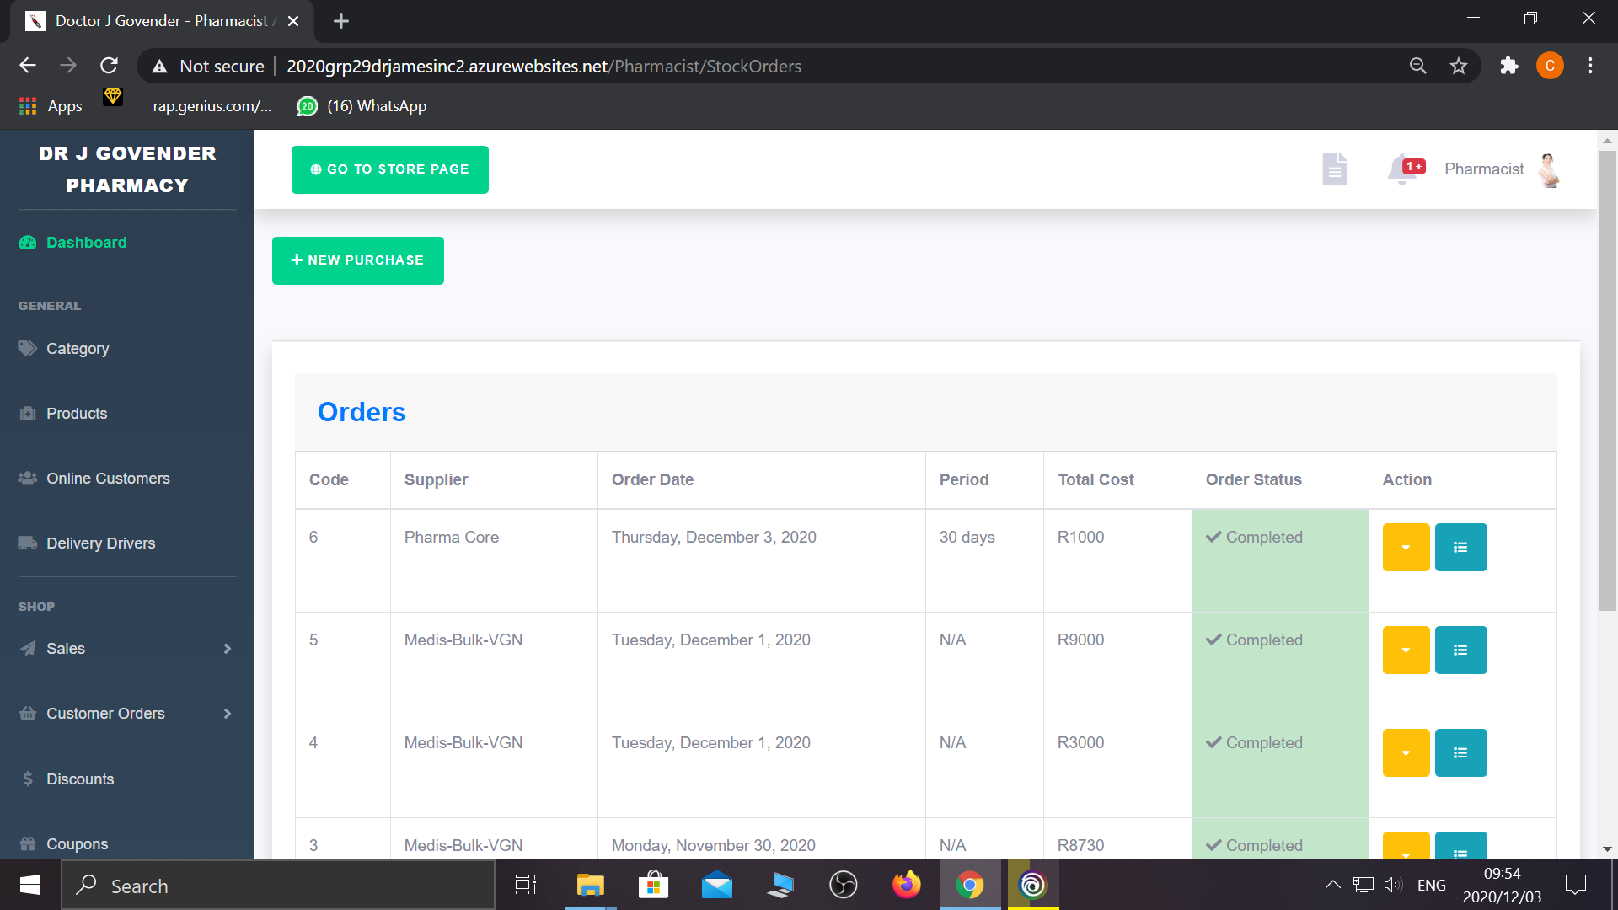The width and height of the screenshot is (1618, 910).
Task: Bookmark this page with star icon
Action: pos(1459,67)
